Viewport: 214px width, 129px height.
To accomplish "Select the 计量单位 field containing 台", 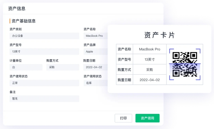I will (x=26, y=67).
